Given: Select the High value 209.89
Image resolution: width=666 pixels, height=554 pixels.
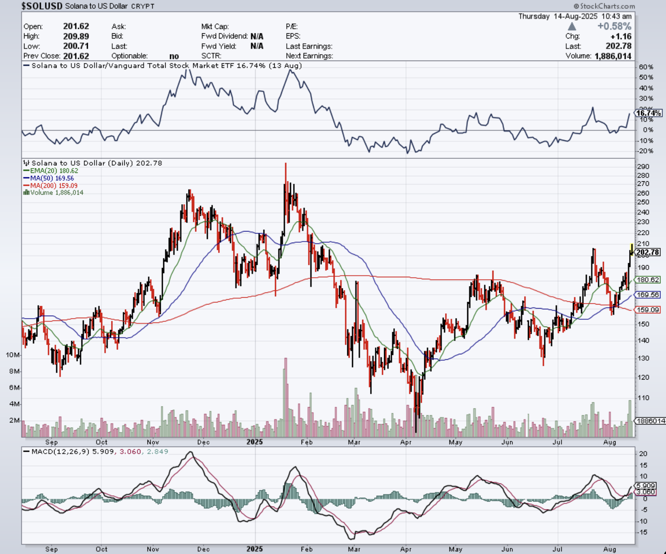Looking at the screenshot, I should click(76, 36).
